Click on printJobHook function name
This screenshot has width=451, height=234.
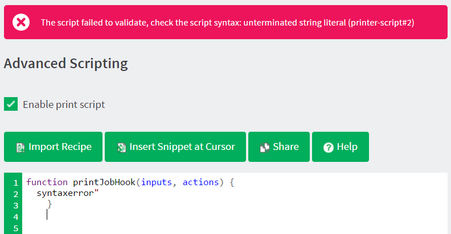tap(104, 182)
